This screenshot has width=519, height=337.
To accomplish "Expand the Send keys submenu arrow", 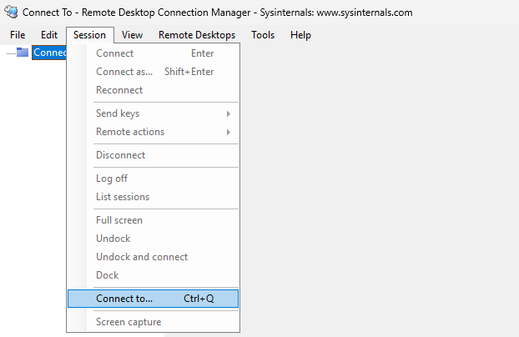I will pos(228,113).
